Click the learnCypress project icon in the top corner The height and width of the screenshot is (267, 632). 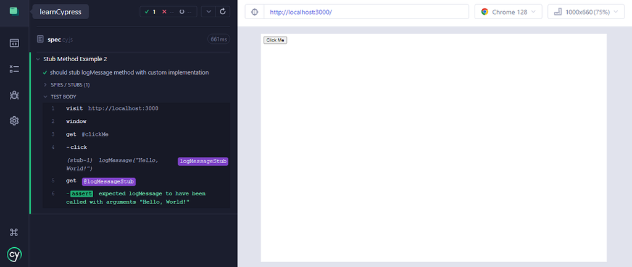click(x=14, y=11)
